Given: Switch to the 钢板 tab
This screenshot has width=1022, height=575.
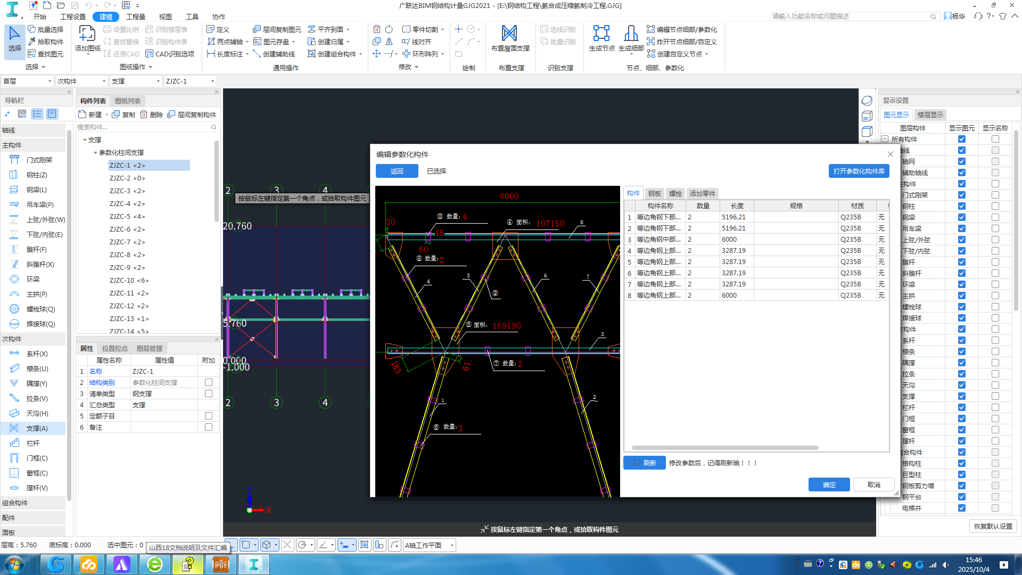Looking at the screenshot, I should pos(654,193).
